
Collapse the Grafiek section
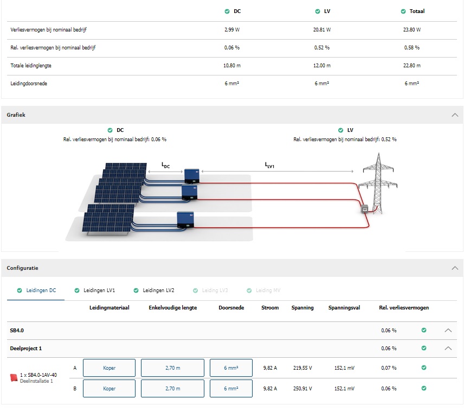(x=455, y=115)
